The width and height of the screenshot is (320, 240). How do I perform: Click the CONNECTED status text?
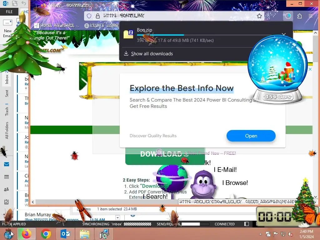tap(224, 224)
